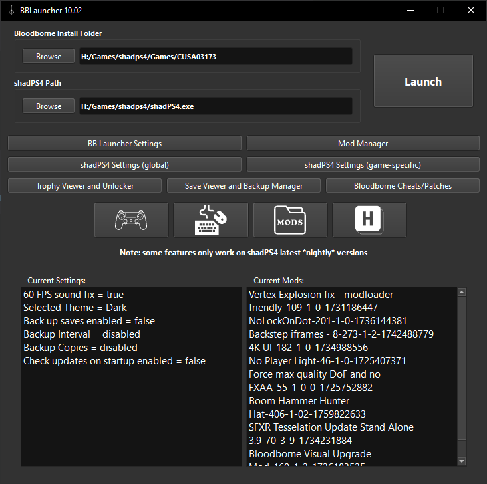Viewport: 487px width, 484px height.
Task: Open BB Launcher Settings
Action: point(124,143)
